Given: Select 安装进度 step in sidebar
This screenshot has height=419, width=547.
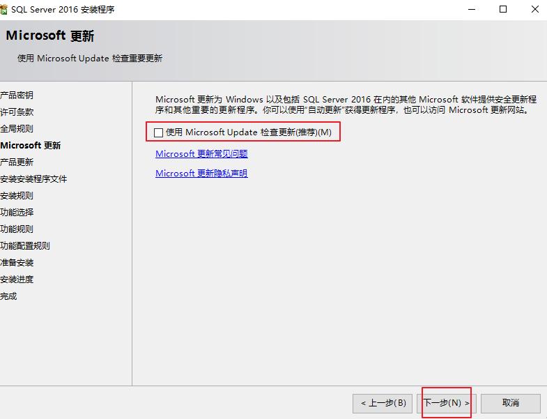Looking at the screenshot, I should pyautogui.click(x=17, y=280).
